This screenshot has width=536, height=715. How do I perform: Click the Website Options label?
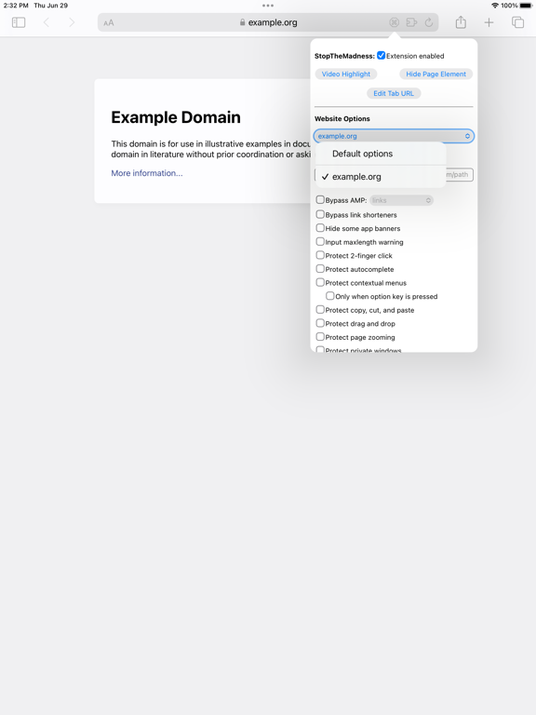[x=342, y=118]
